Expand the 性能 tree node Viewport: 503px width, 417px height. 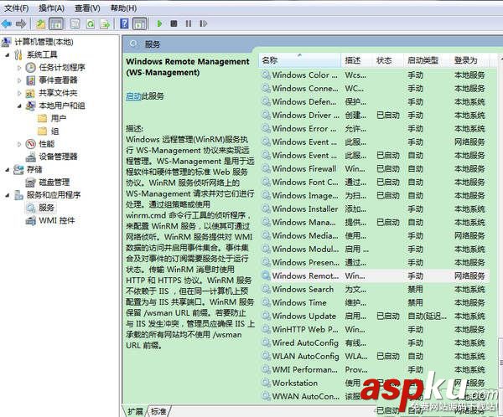coord(19,144)
